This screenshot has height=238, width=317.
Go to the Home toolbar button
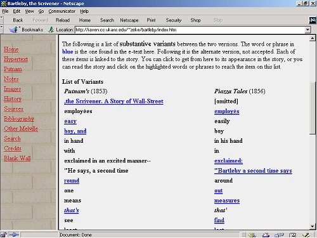point(85,20)
